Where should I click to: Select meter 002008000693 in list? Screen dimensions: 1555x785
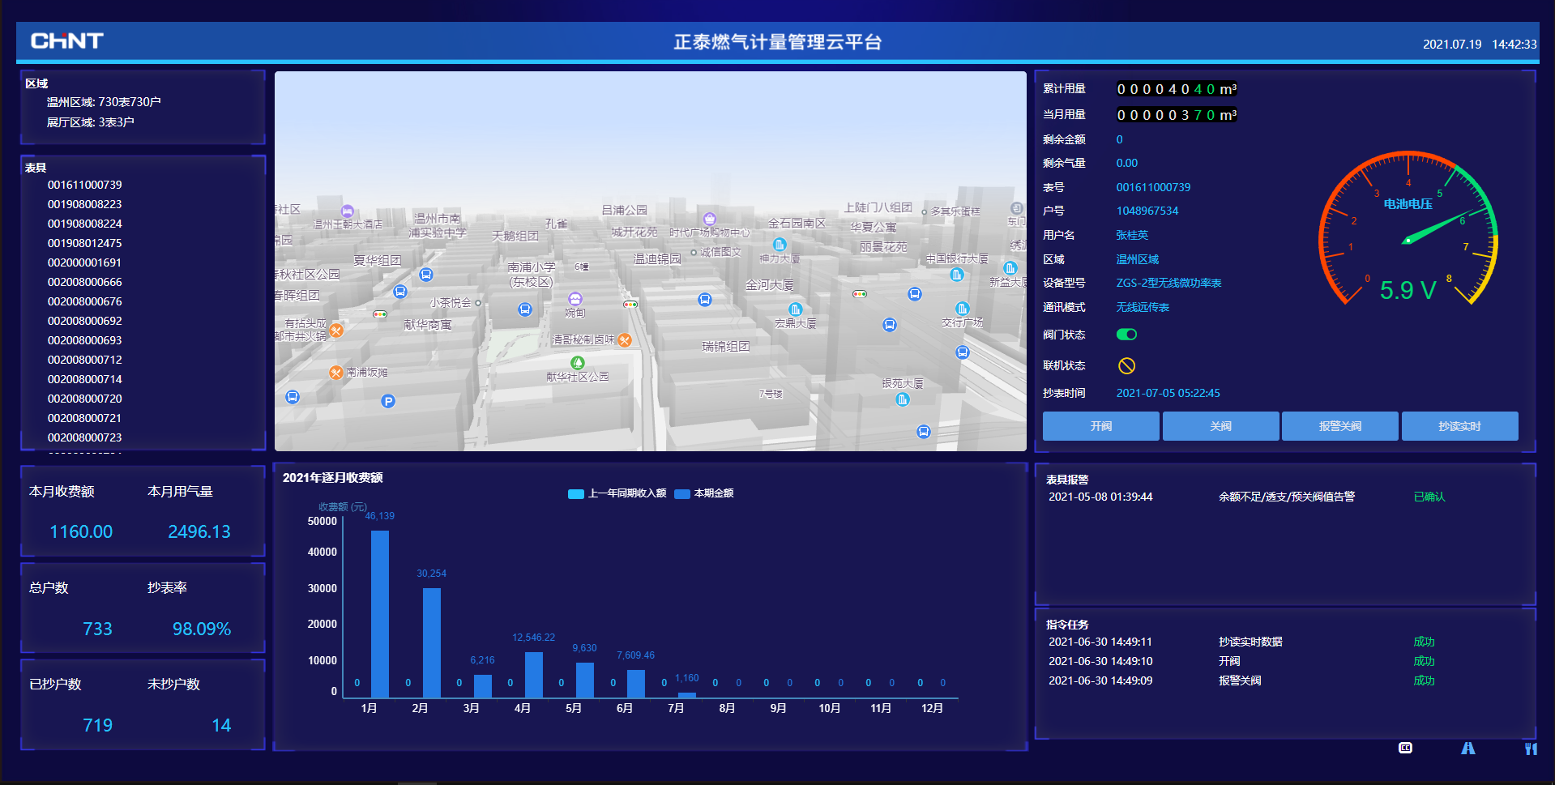(x=84, y=340)
